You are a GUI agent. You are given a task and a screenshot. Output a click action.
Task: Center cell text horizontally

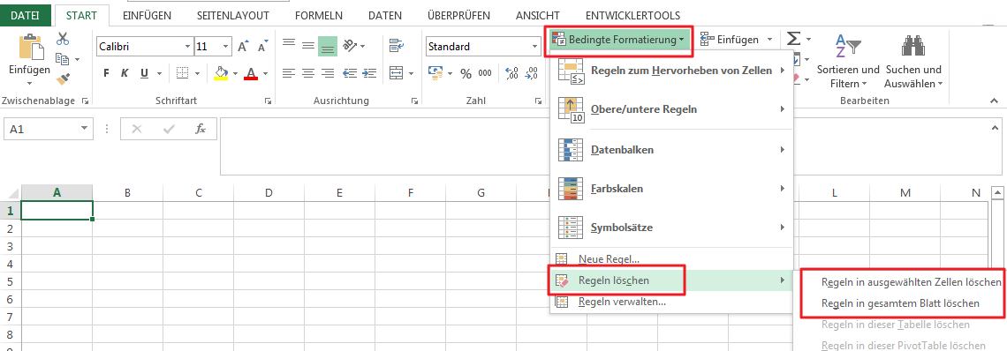tap(308, 73)
